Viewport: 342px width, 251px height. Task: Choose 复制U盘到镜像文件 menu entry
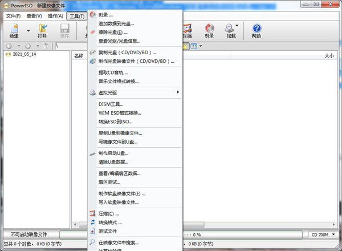point(135,133)
